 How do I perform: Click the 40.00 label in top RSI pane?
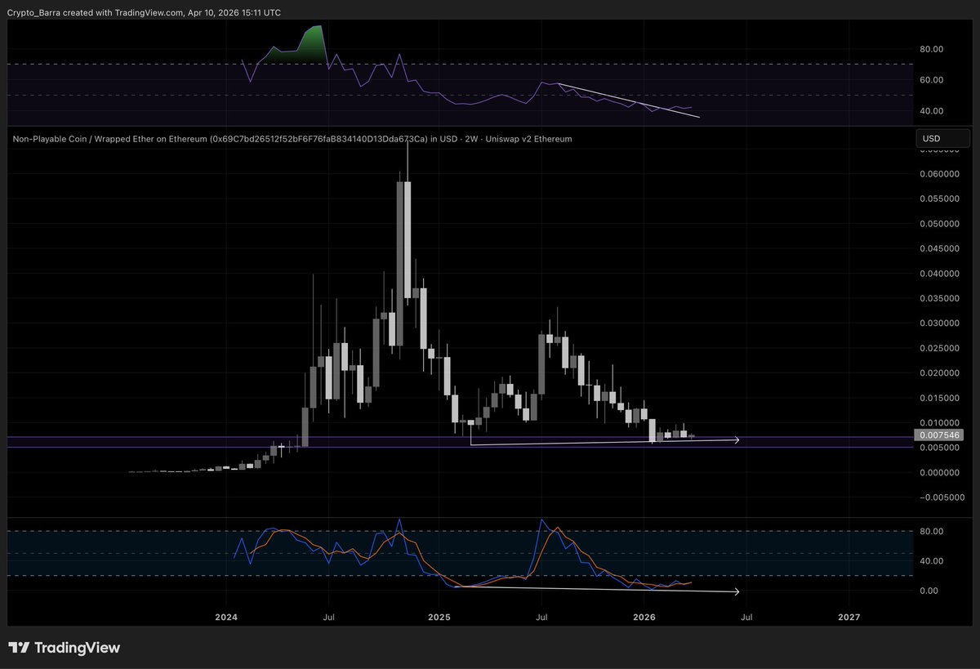[x=932, y=111]
